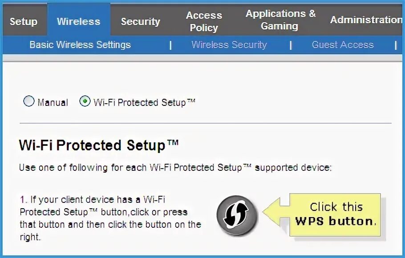Click the bold Wi-Fi Protected Setup heading
Viewport: 405px width, 258px height.
click(99, 145)
